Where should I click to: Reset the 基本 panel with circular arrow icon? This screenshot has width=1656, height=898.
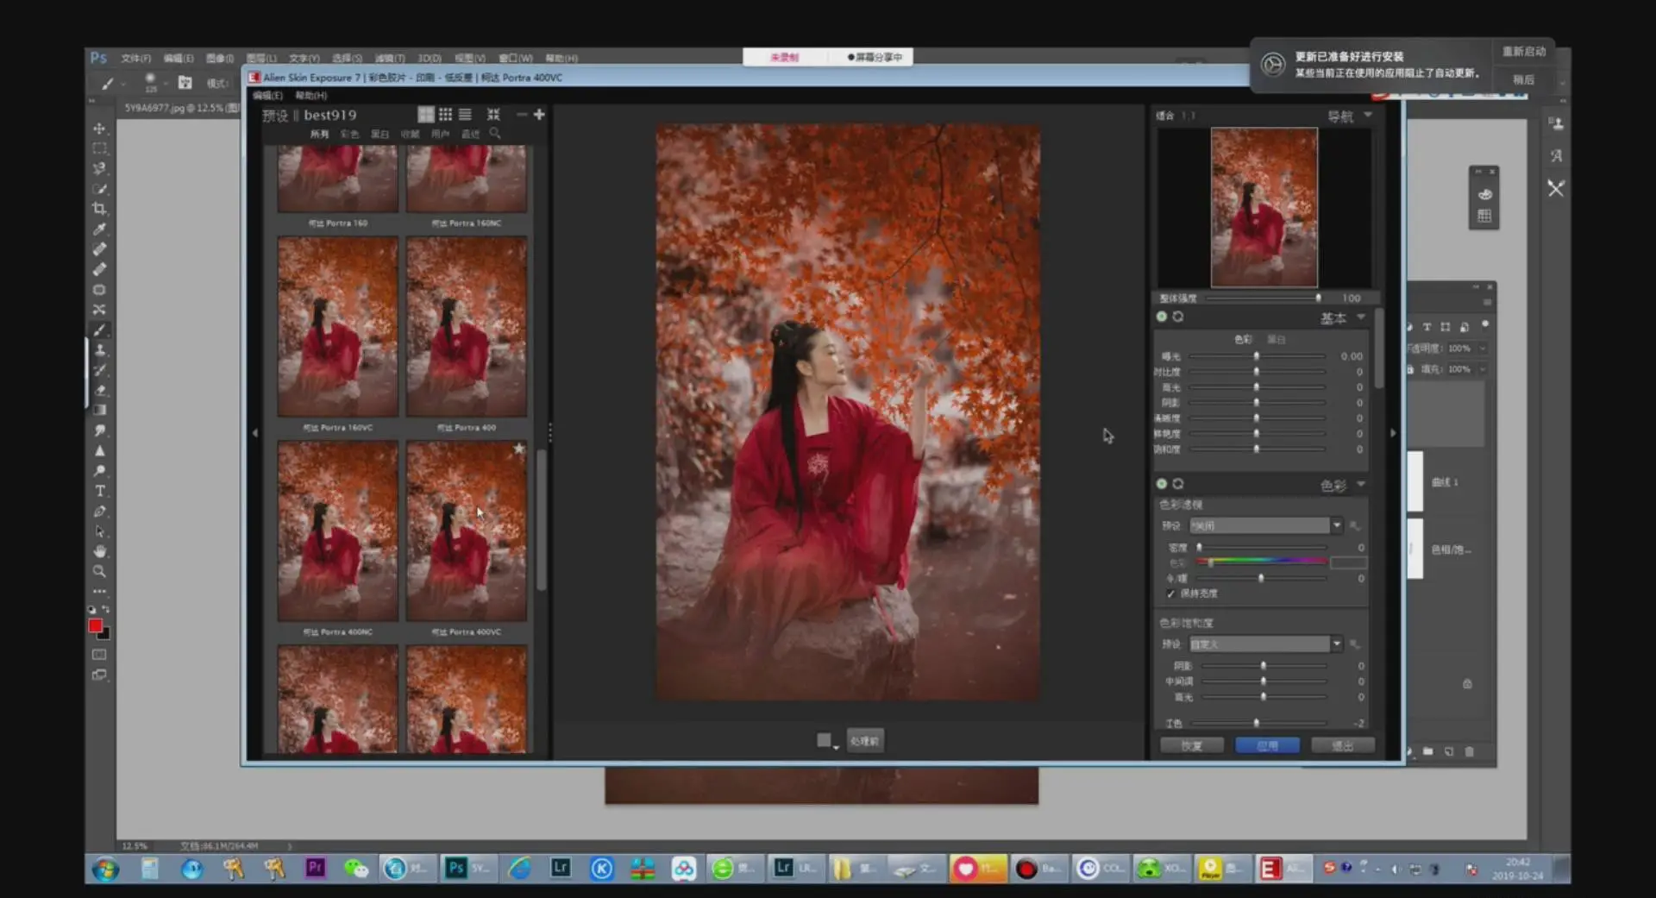click(x=1178, y=317)
